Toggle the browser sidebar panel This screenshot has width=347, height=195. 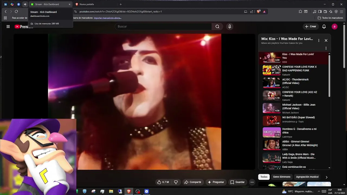coord(320,12)
